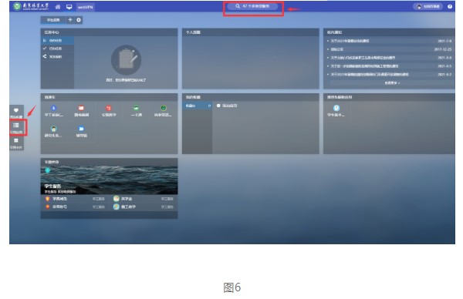Click the monitor icon in top bar
463x299 pixels.
click(69, 6)
